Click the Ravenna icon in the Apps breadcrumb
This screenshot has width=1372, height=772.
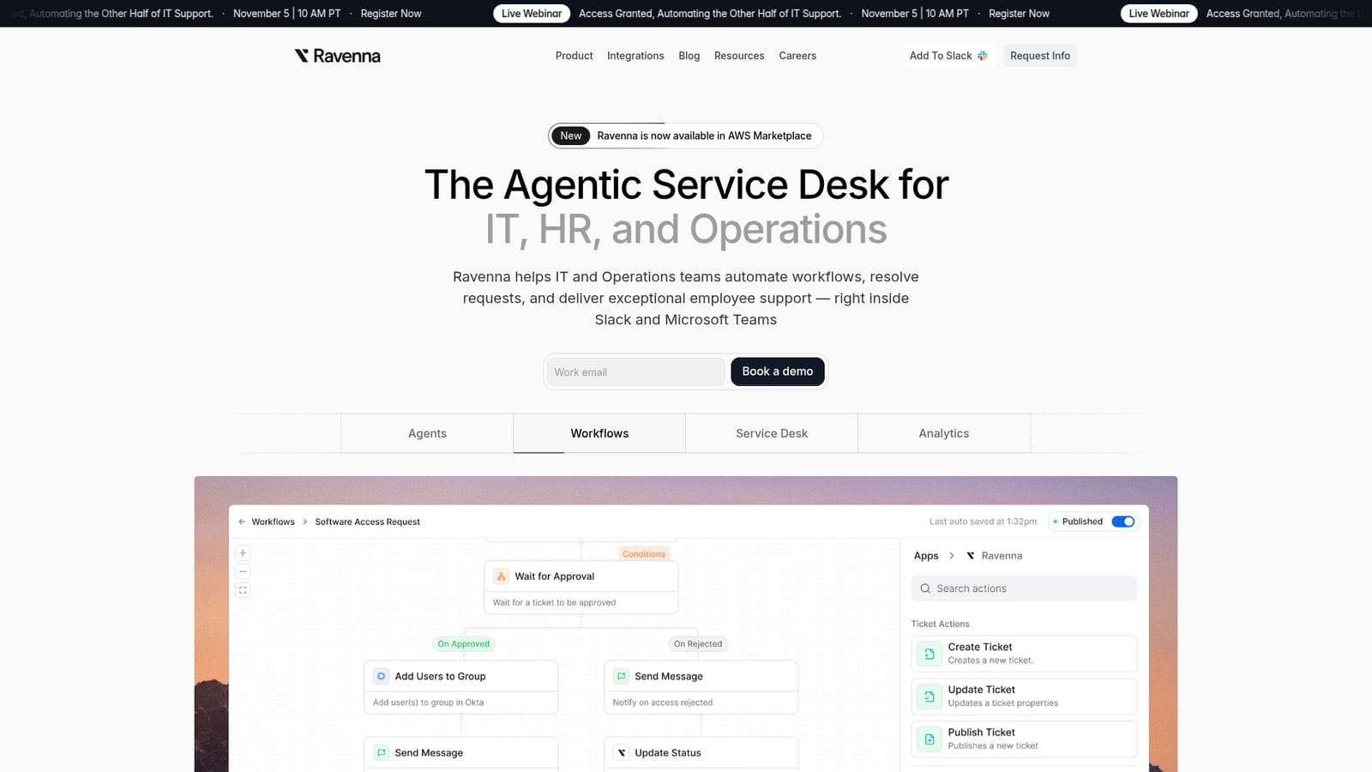[971, 556]
